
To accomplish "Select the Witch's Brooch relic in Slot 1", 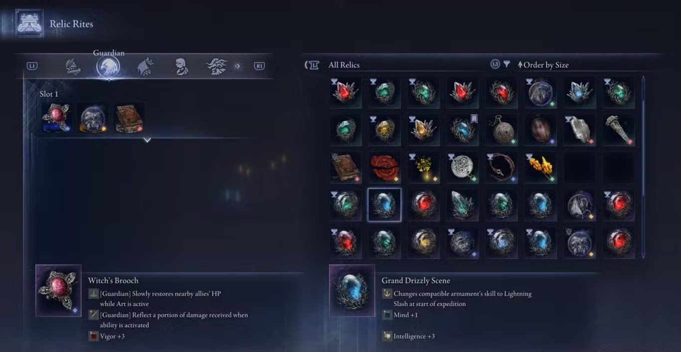I will point(56,118).
